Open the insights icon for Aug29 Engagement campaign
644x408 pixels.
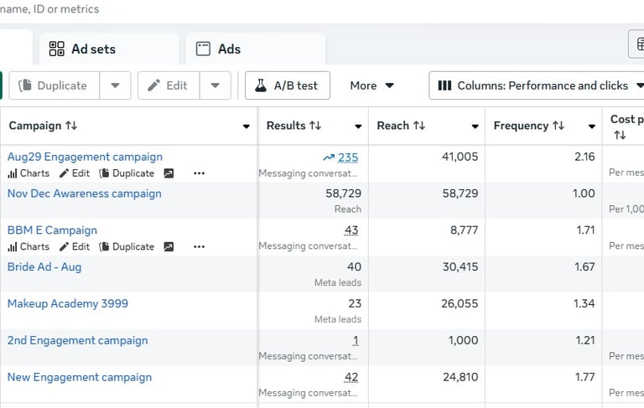point(169,173)
